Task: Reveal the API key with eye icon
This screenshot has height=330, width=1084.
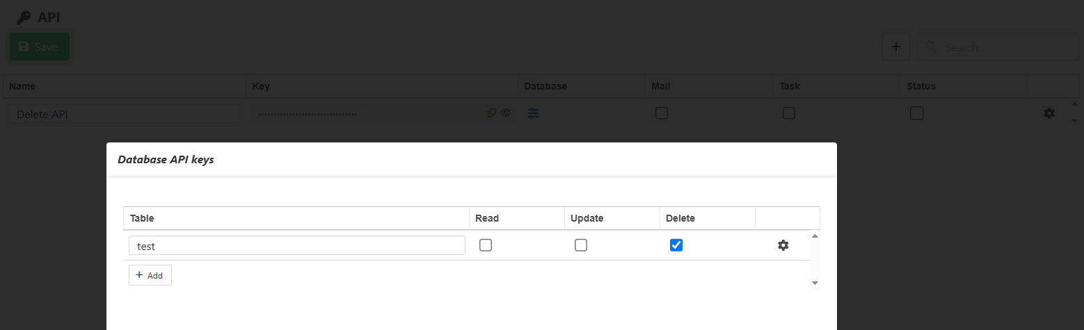Action: (506, 113)
